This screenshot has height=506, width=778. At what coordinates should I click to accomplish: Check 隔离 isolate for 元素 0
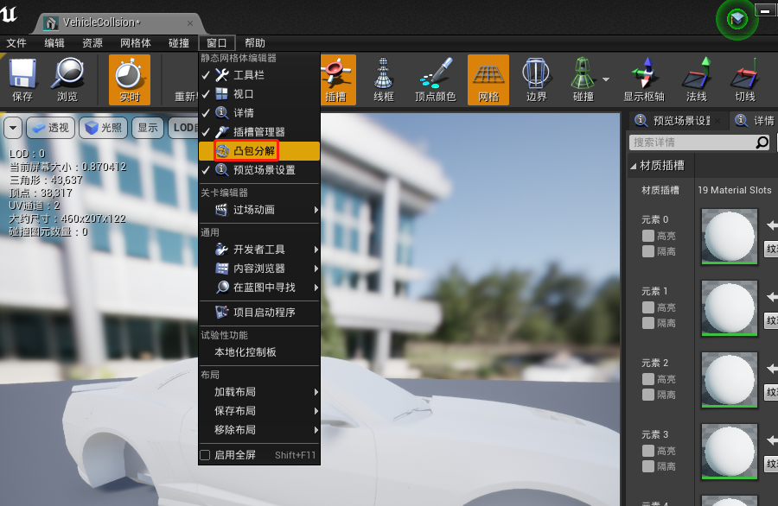[x=648, y=251]
